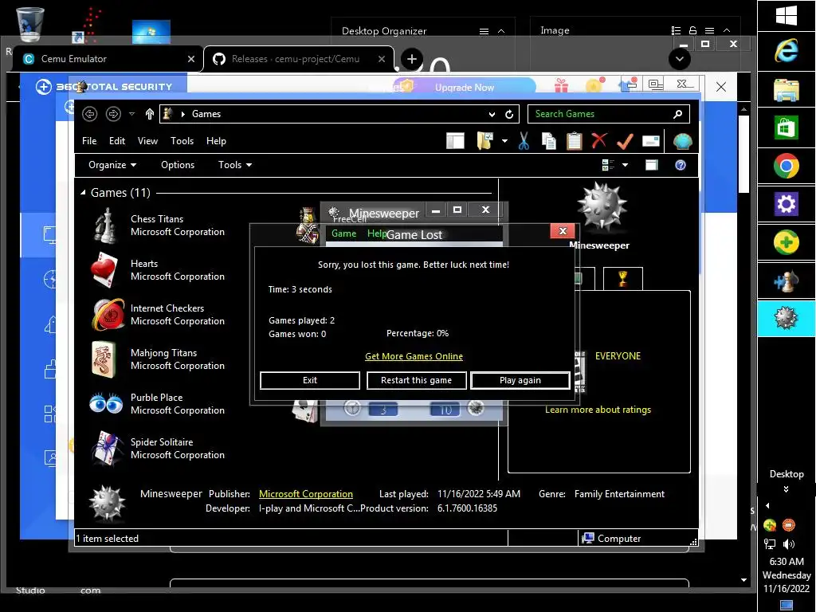
Task: Click the Copy toolbar icon
Action: 548,141
